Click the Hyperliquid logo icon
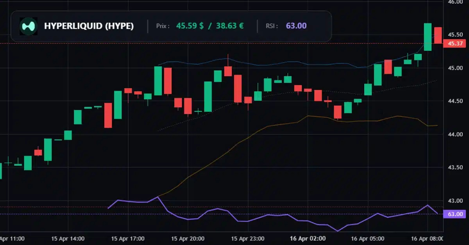This screenshot has height=245, width=469. coord(29,26)
